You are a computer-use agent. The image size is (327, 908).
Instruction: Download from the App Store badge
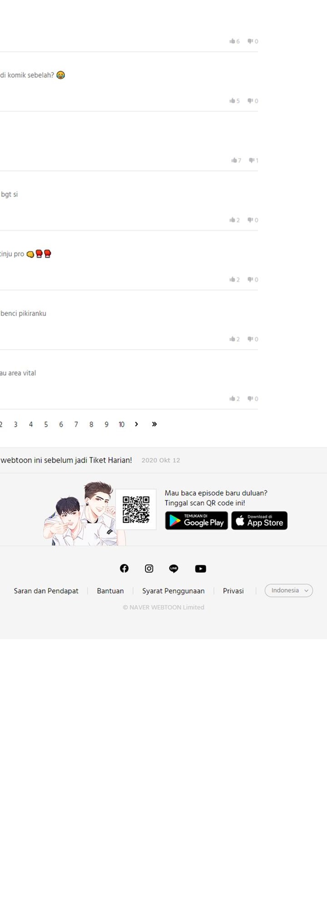(259, 521)
